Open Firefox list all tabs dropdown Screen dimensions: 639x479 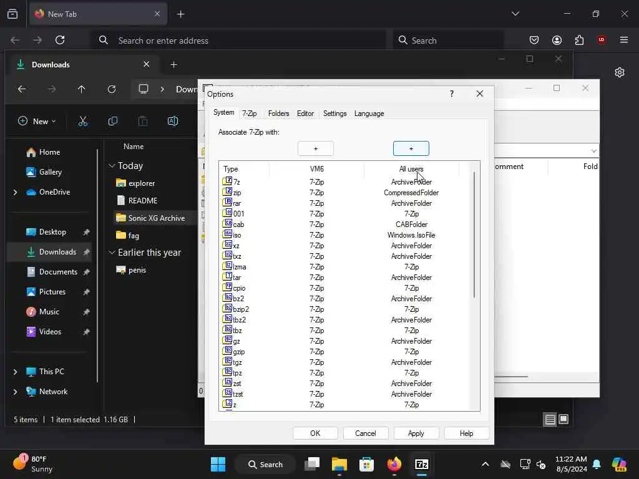515,14
